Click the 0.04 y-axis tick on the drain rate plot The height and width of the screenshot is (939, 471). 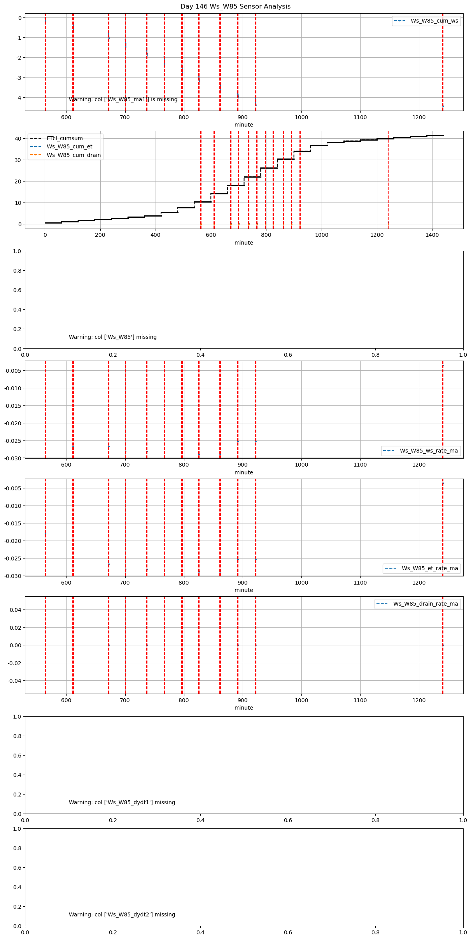coord(16,610)
